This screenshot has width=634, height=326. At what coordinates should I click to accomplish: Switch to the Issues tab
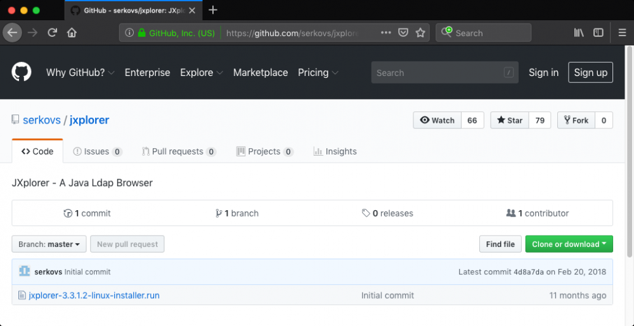(x=97, y=152)
